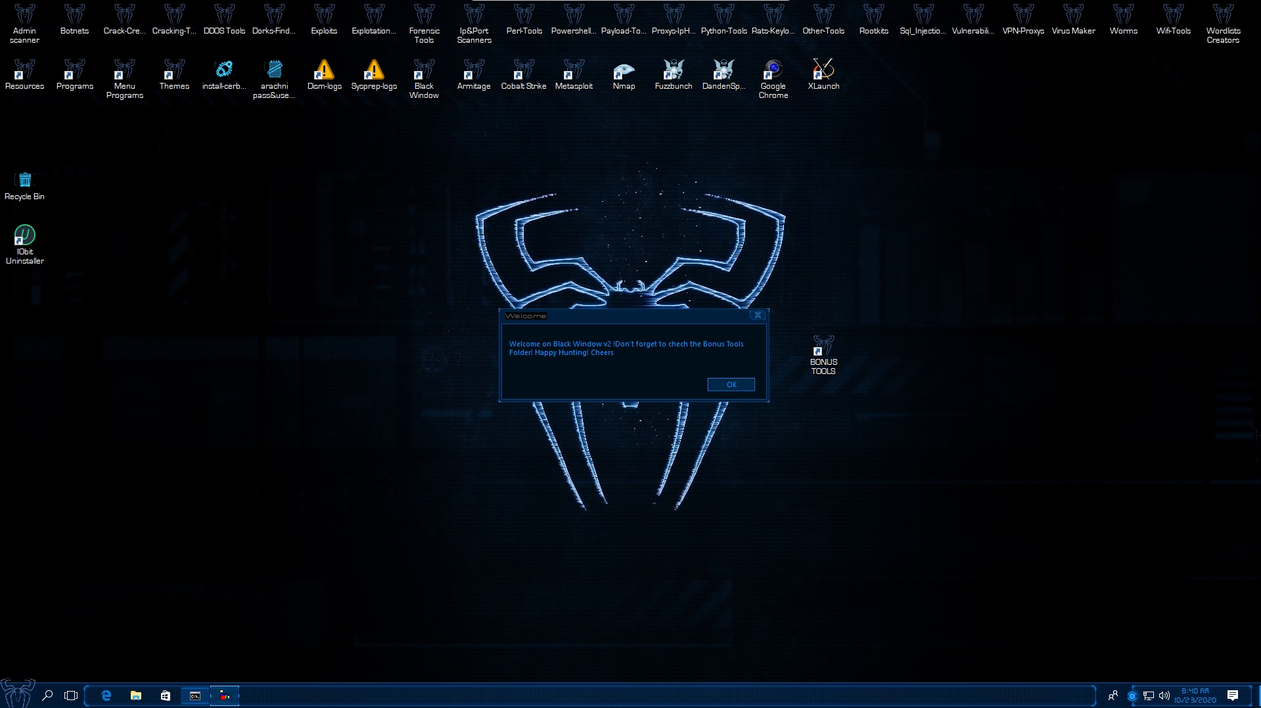1261x708 pixels.
Task: Launch the Fuzzbunch shortcut
Action: [674, 75]
